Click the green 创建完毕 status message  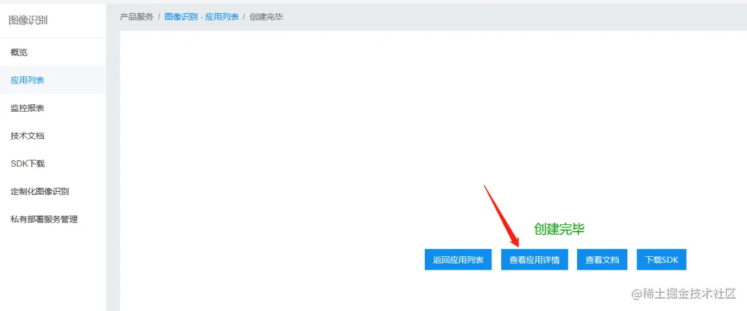(559, 230)
